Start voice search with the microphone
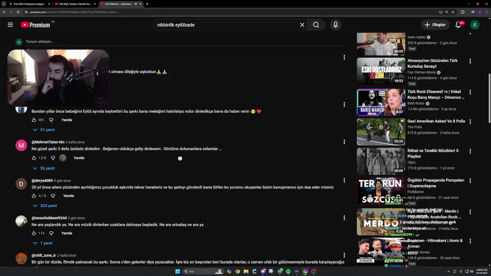Viewport: 491px width, 276px height. 336,25
